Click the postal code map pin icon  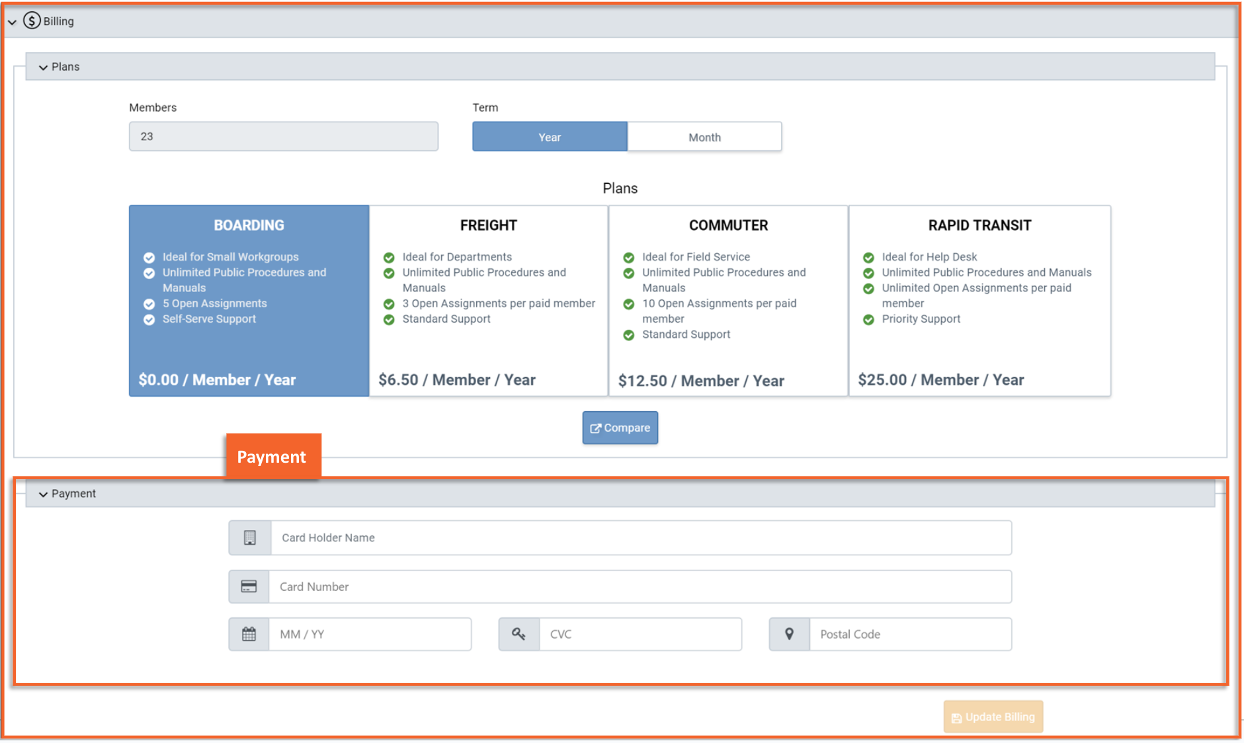pyautogui.click(x=789, y=634)
